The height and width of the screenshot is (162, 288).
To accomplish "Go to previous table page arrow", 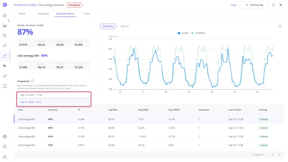I will [x=272, y=155].
